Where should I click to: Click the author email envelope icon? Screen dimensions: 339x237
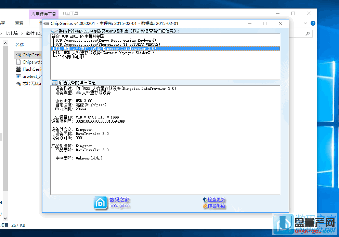[x=205, y=206]
